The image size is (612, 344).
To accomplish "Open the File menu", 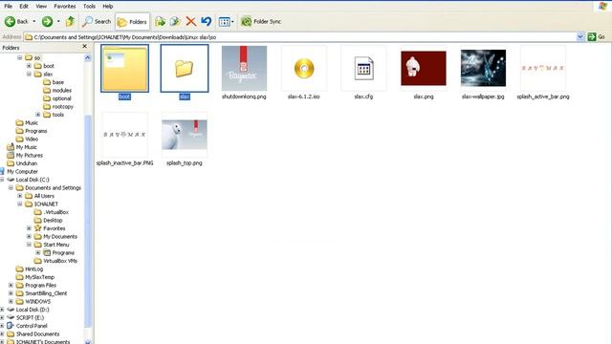I will pyautogui.click(x=8, y=7).
